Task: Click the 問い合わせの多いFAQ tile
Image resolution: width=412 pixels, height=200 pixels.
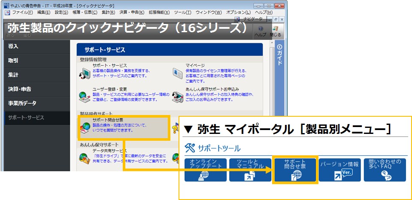Action: [x=385, y=170]
